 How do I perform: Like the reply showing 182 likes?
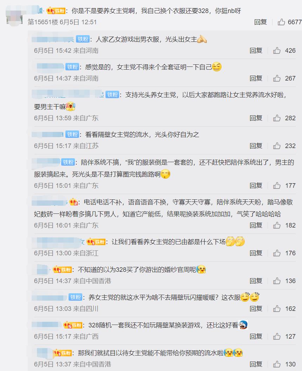click(277, 225)
